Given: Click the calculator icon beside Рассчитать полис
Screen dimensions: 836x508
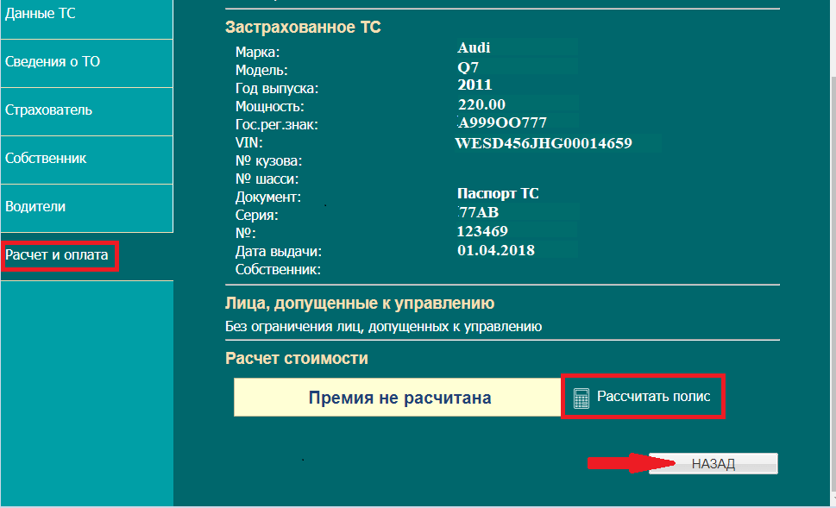Looking at the screenshot, I should pyautogui.click(x=581, y=398).
